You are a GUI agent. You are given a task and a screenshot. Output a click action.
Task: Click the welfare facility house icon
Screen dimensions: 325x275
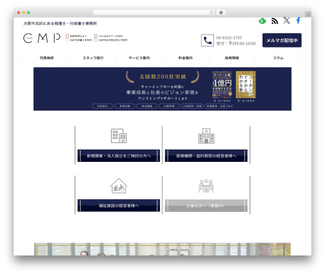(x=119, y=186)
